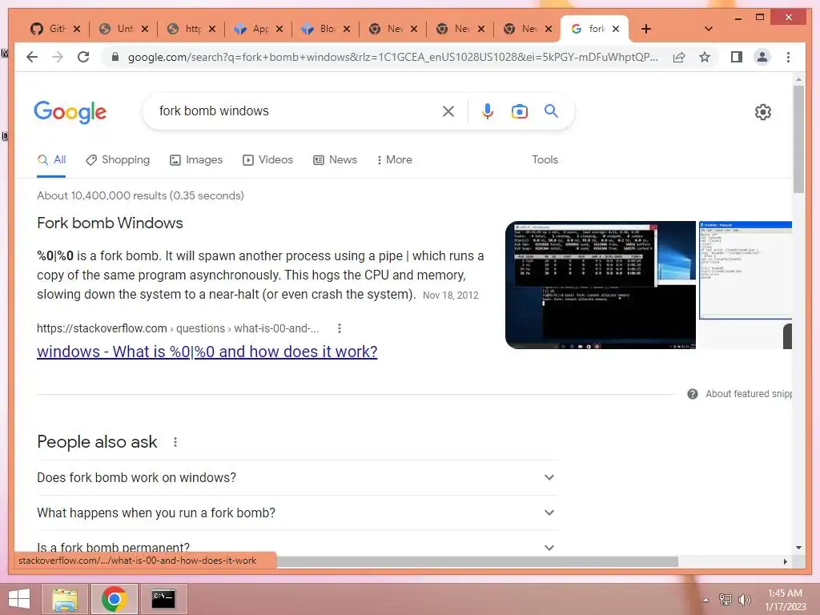Viewport: 820px width, 615px height.
Task: Switch to the GitHub tab
Action: (x=50, y=29)
